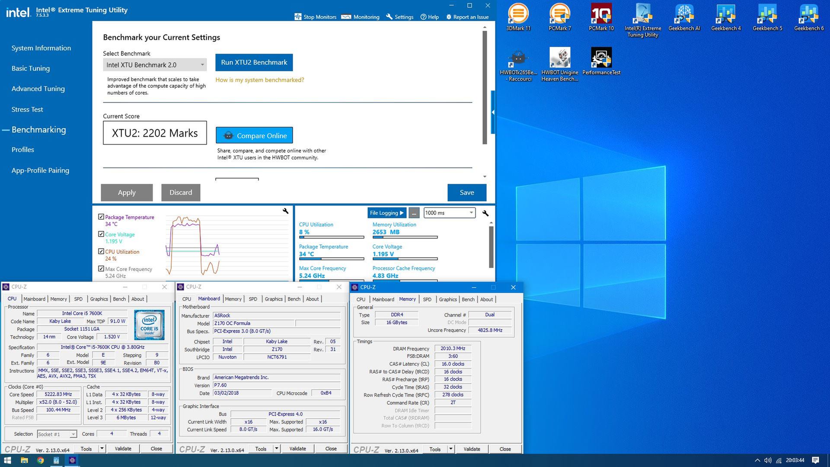This screenshot has height=467, width=830.
Task: Go to Basic Tuning section
Action: pyautogui.click(x=31, y=68)
